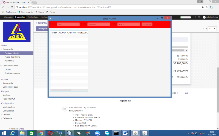Open the conversations chat bubble icon
This screenshot has height=136, width=219.
(199, 17)
